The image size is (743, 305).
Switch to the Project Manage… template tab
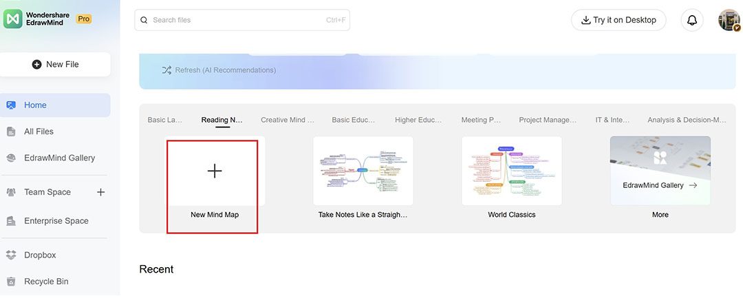pos(548,120)
